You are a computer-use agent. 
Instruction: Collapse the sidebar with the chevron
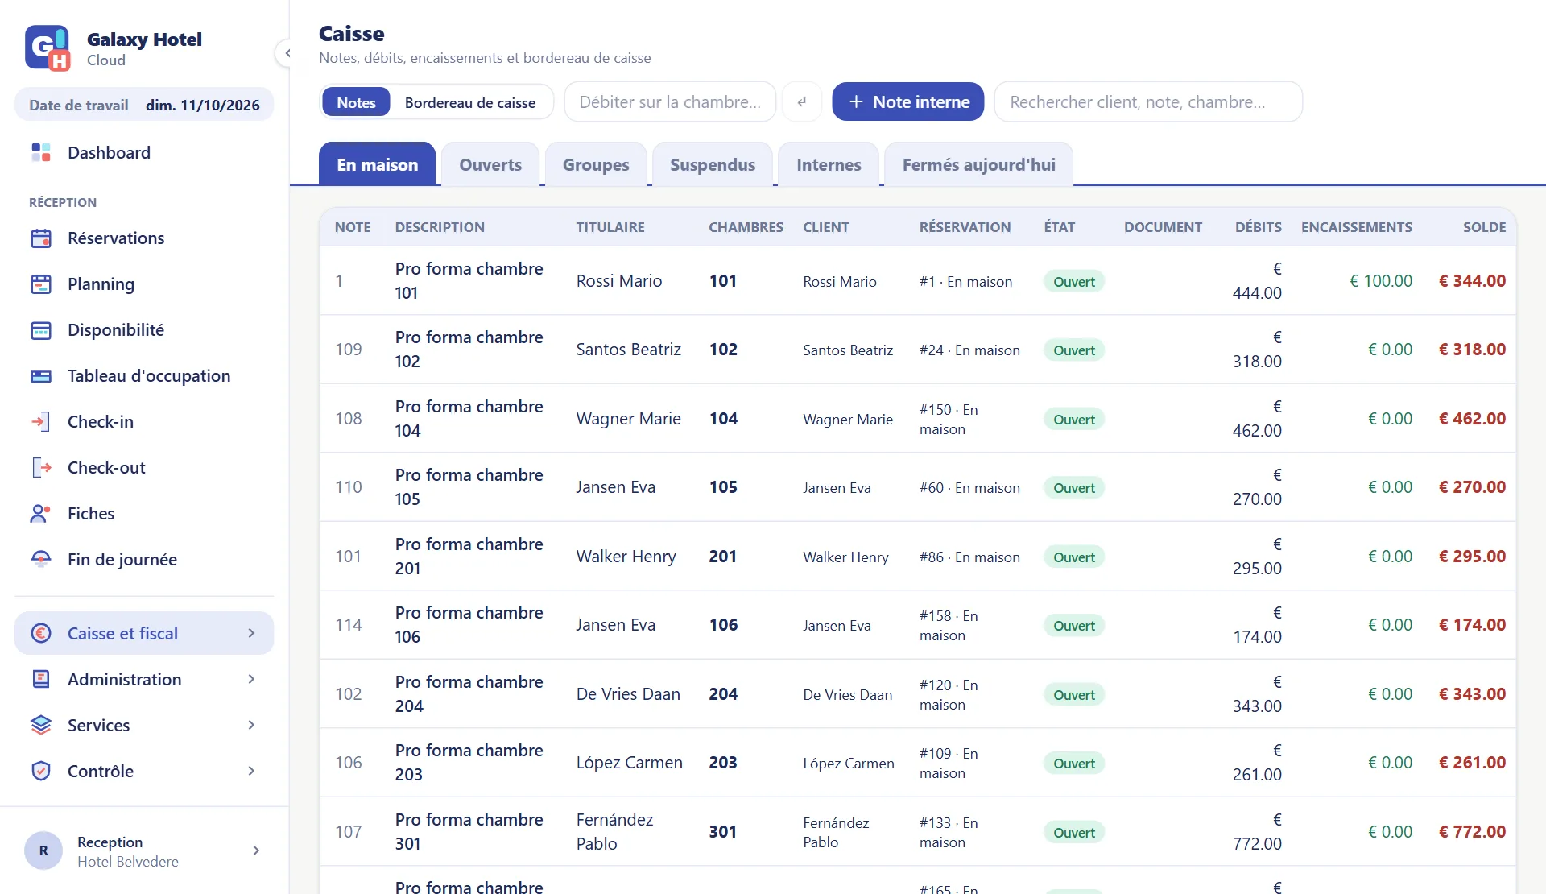[287, 53]
